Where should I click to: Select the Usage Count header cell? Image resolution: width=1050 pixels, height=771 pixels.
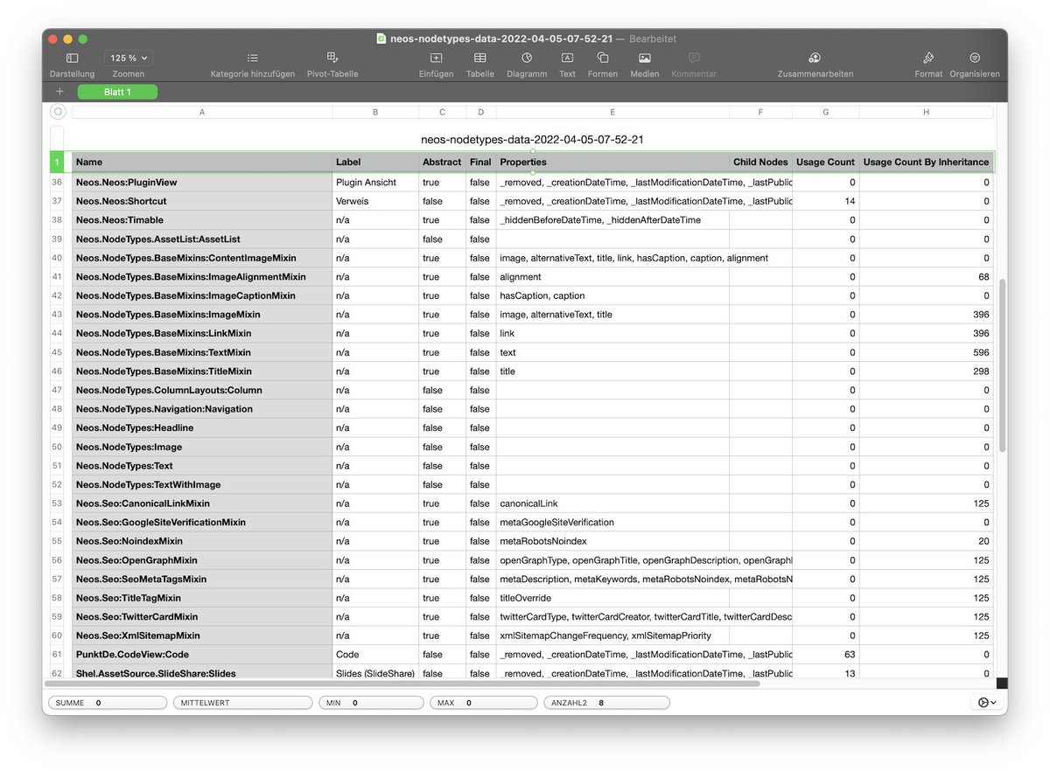click(x=826, y=162)
